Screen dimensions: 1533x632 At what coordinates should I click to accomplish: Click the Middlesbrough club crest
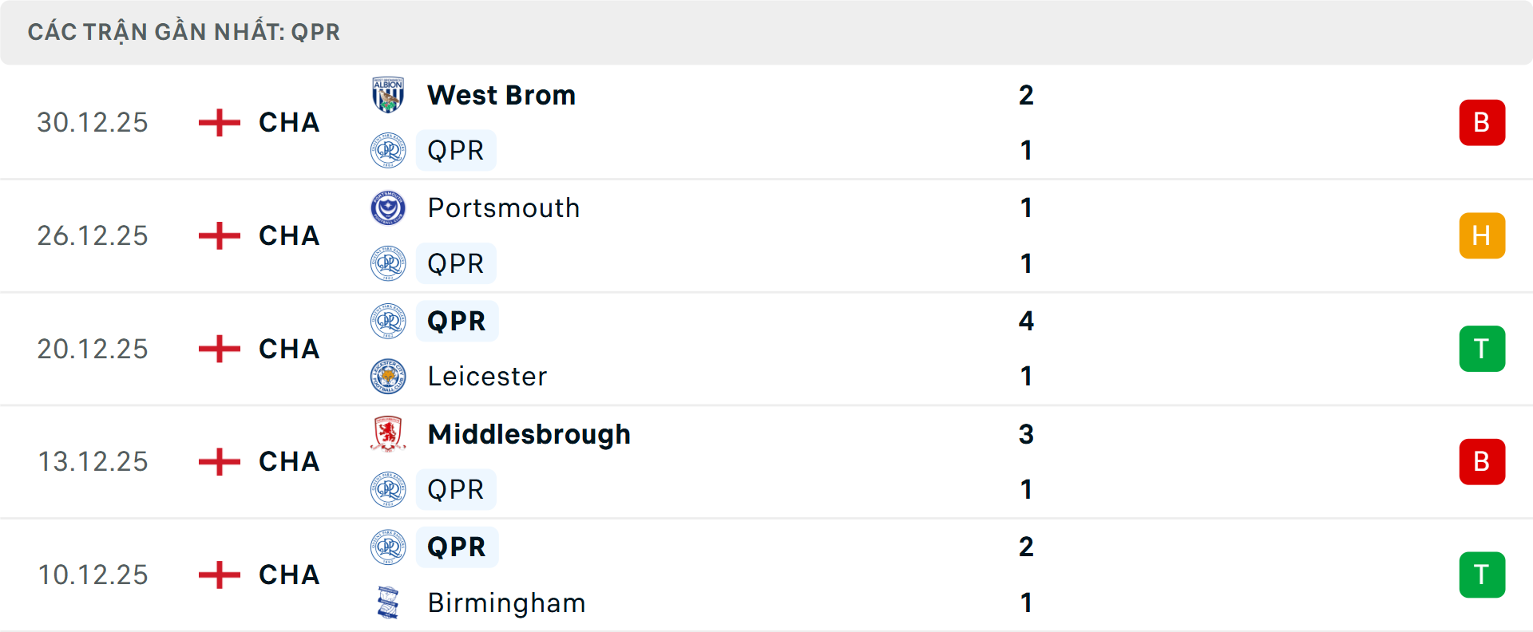coord(388,434)
